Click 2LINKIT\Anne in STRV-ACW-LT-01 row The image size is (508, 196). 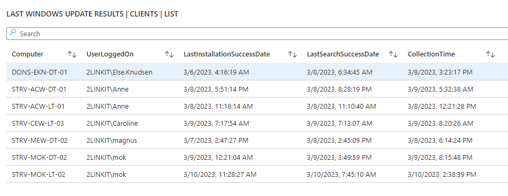(x=108, y=107)
